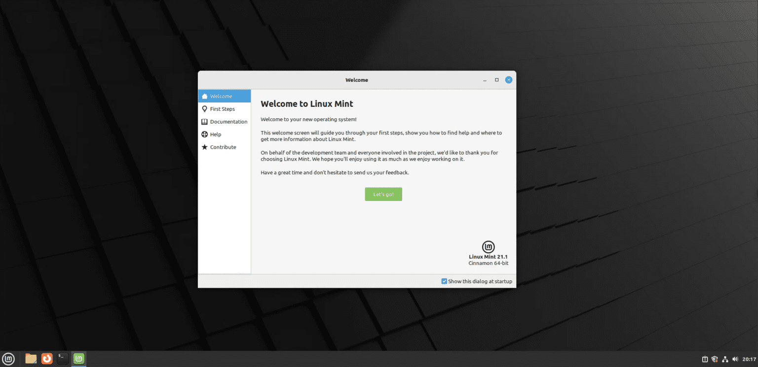Click the Help globe icon

(204, 134)
